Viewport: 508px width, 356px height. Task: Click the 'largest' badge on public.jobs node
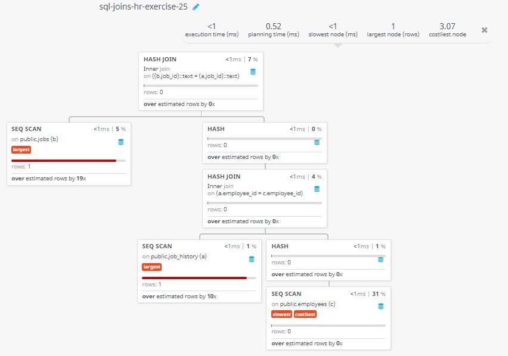pos(21,149)
